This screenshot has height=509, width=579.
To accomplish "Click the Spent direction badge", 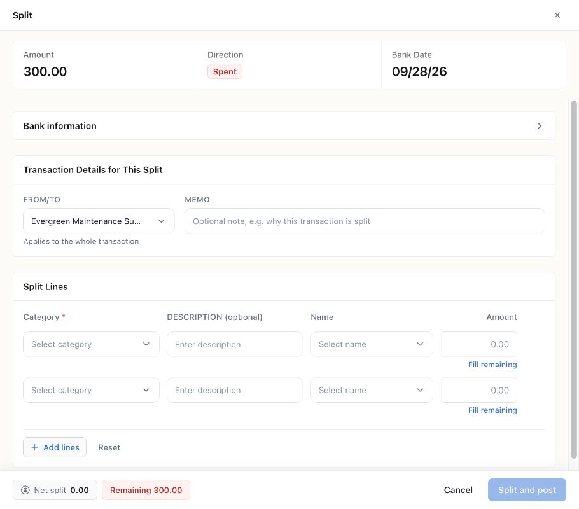I will pos(225,72).
